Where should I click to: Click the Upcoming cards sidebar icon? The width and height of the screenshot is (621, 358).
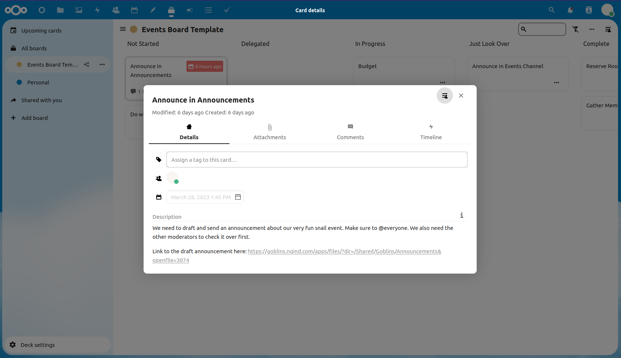(x=13, y=30)
